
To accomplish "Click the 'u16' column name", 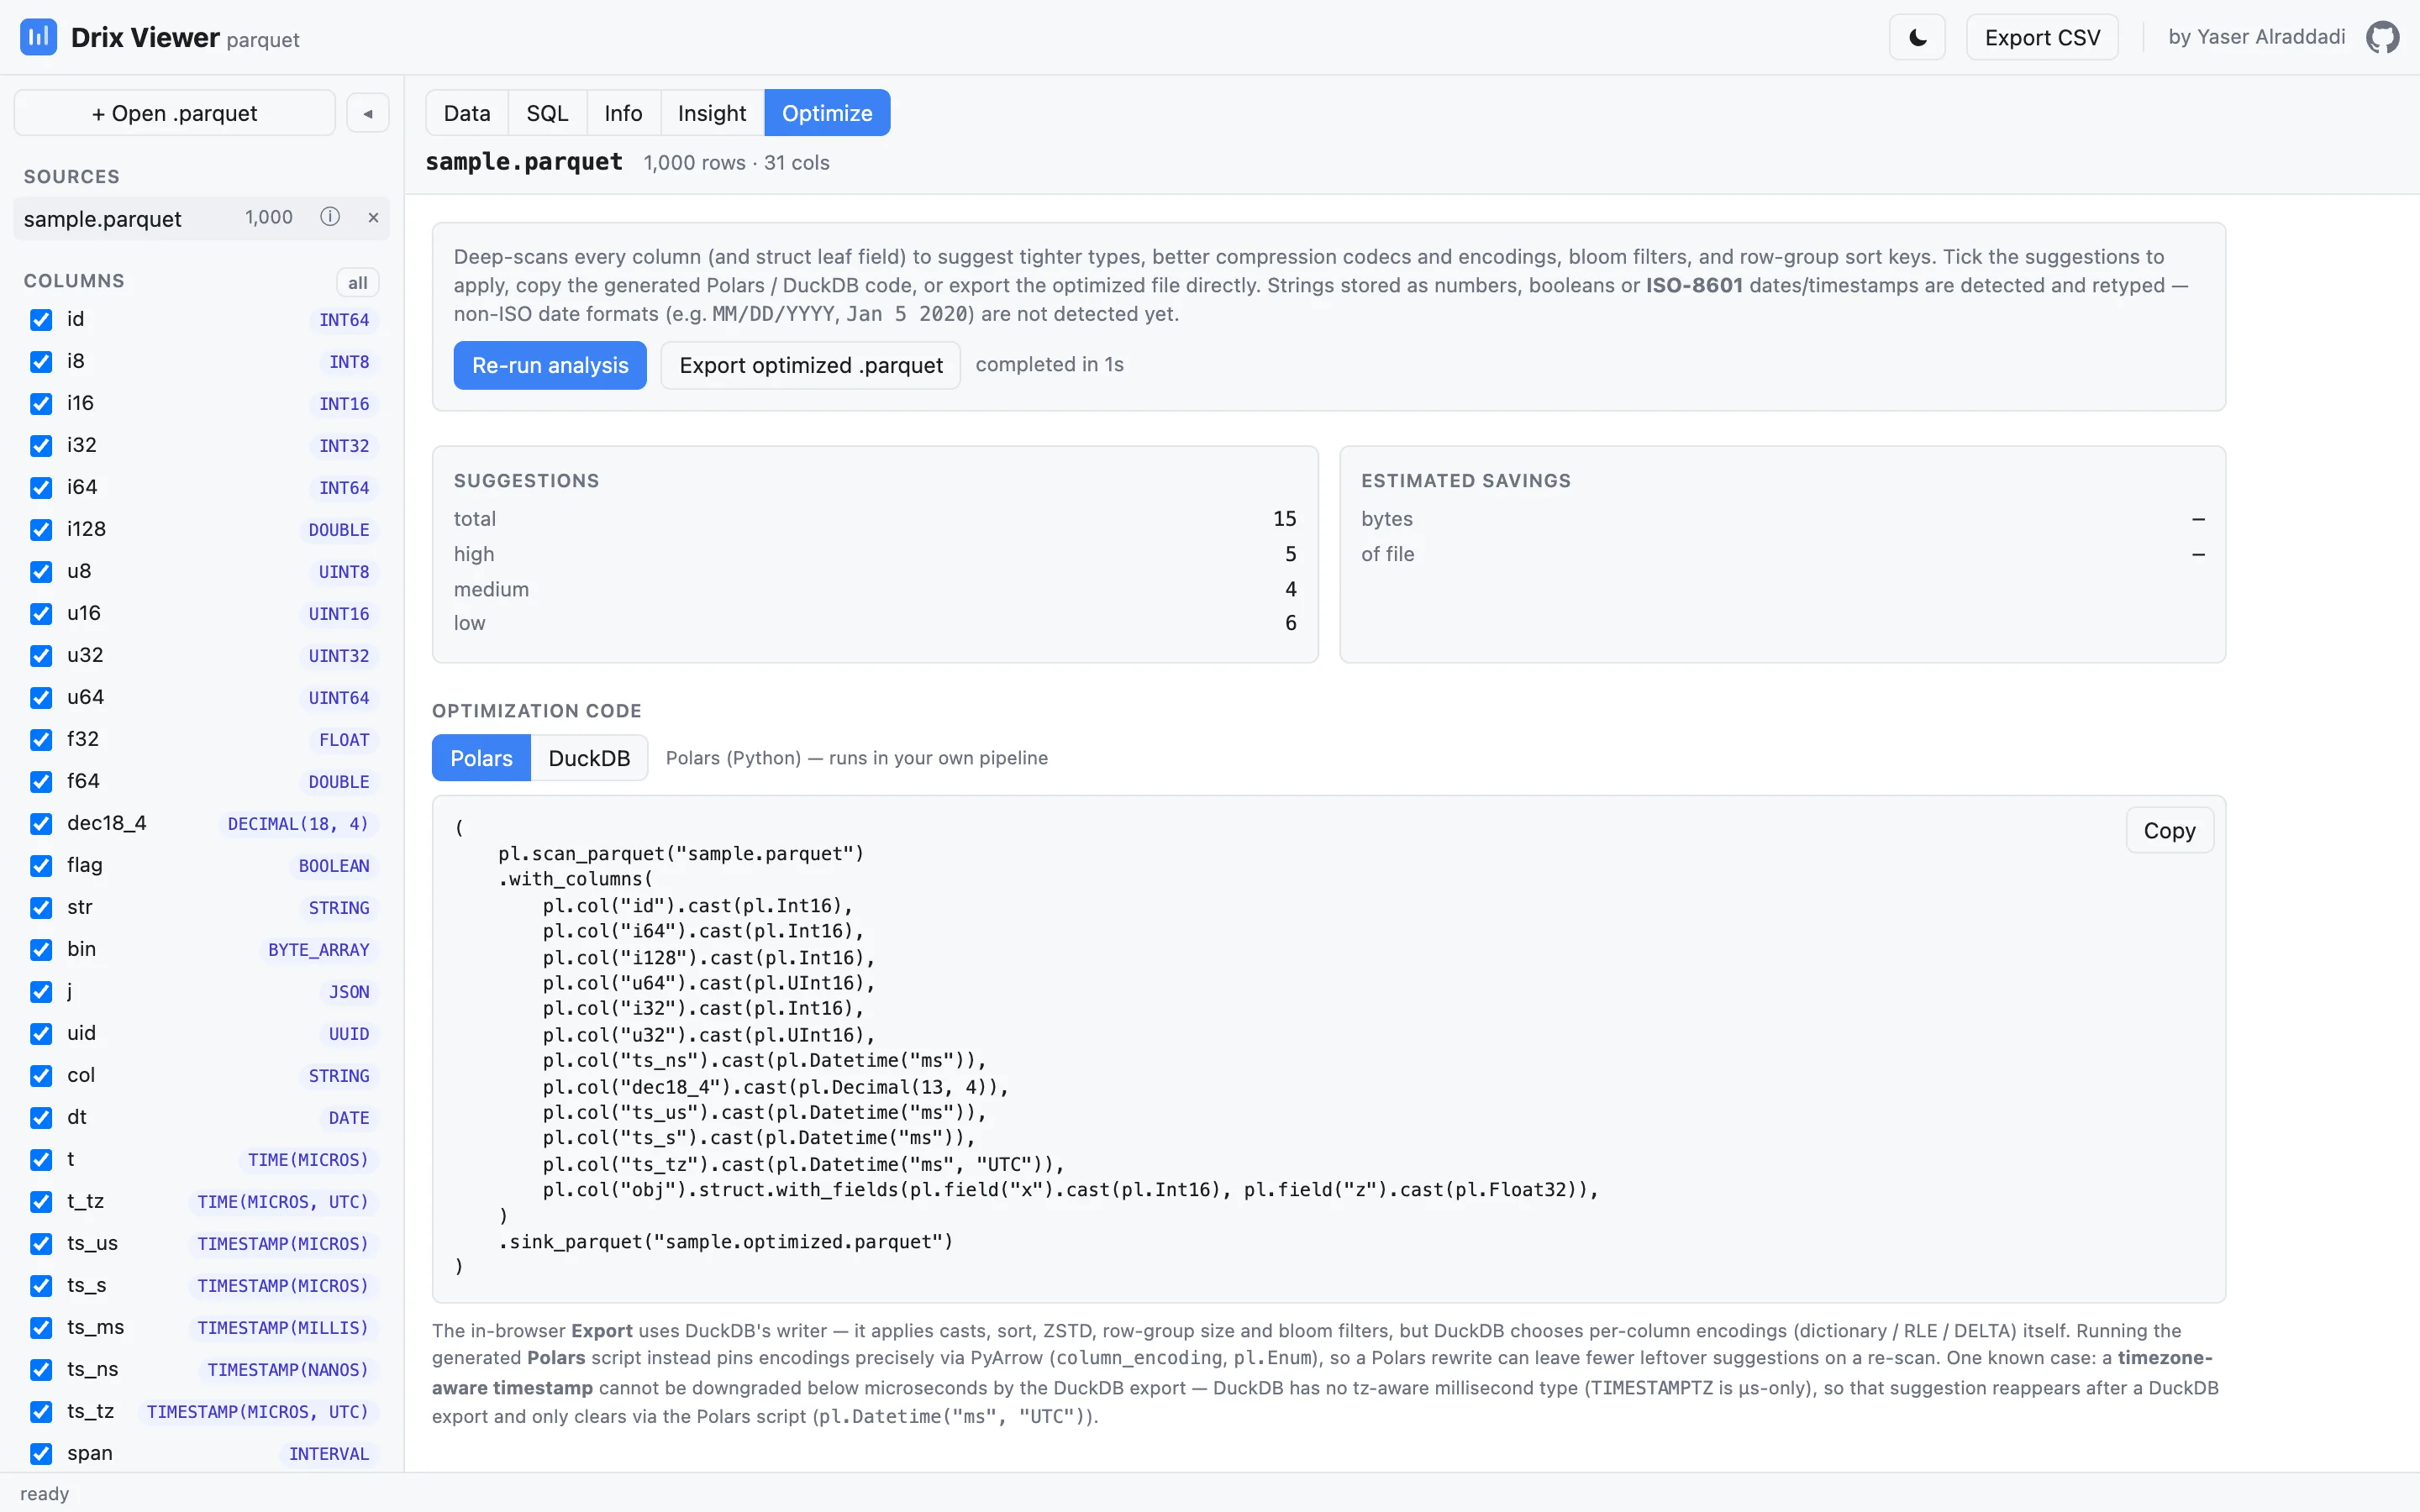I will (x=84, y=613).
